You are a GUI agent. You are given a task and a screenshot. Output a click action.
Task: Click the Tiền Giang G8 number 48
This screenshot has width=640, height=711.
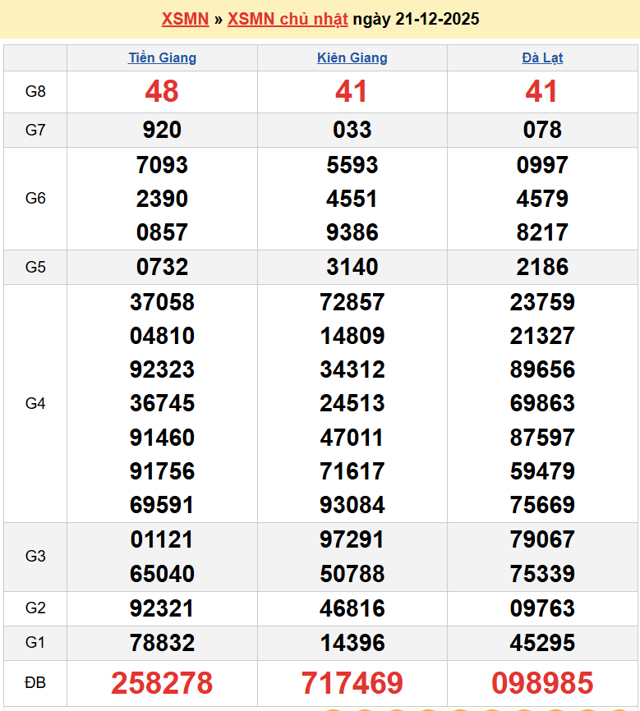click(162, 91)
